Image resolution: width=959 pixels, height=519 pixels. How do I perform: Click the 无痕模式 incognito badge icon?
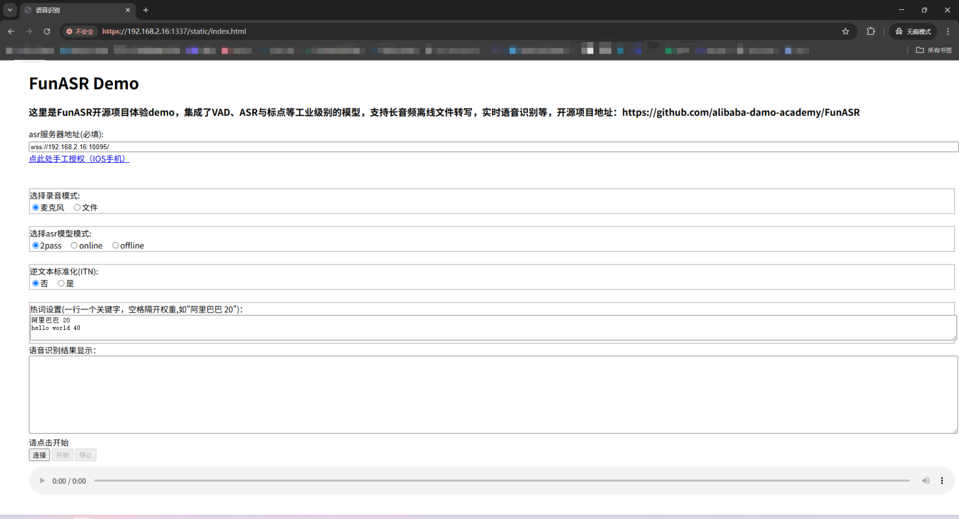913,31
